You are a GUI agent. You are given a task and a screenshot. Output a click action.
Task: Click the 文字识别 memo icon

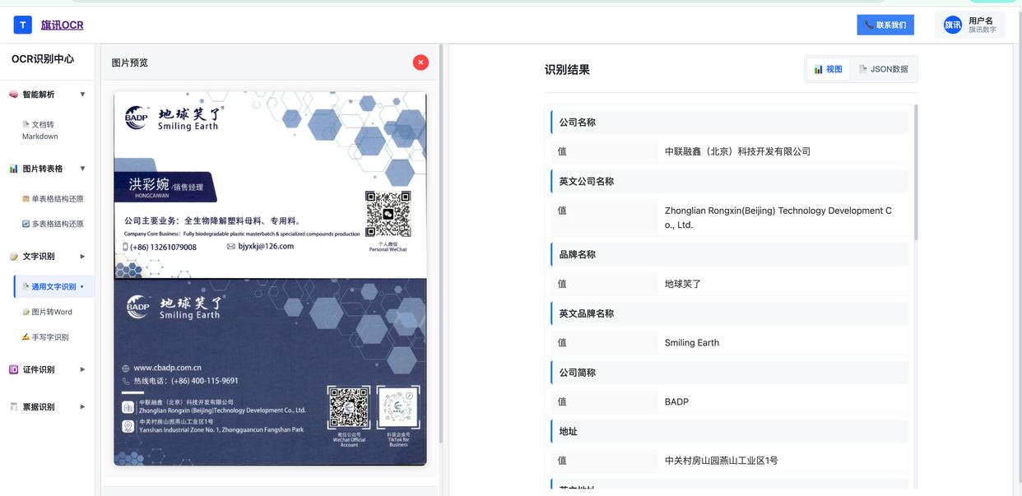pos(13,257)
